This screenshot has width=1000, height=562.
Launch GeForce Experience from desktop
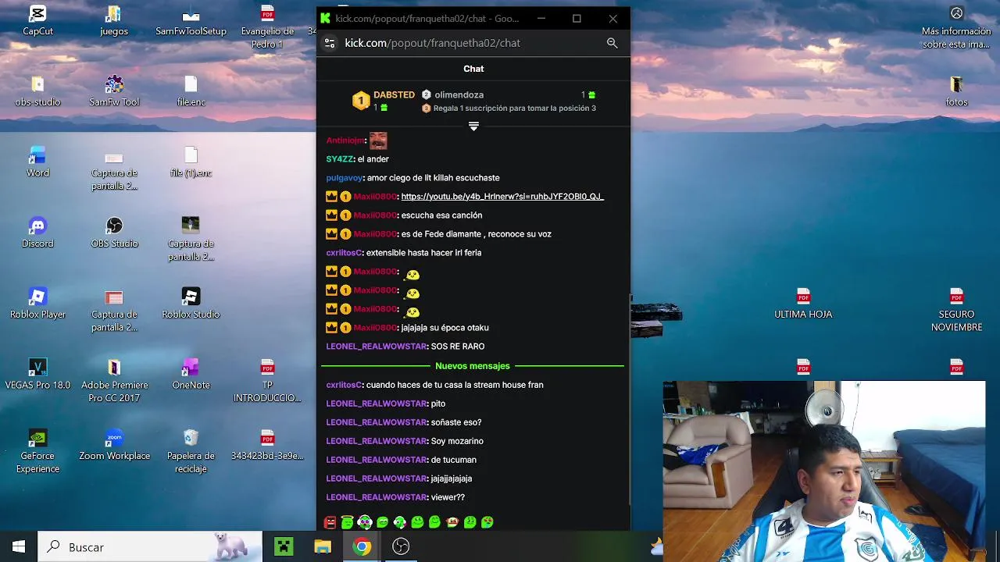(37, 451)
